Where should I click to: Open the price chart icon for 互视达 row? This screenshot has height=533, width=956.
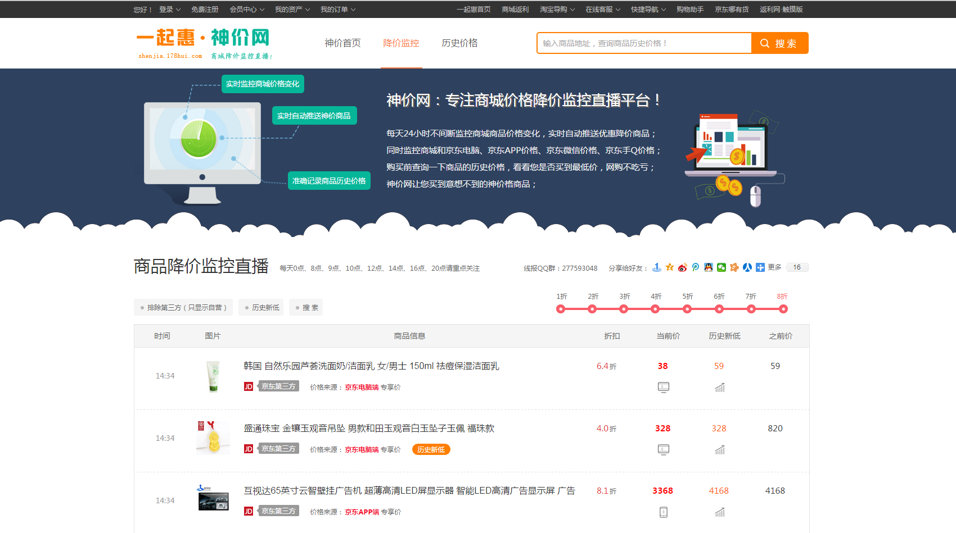(720, 512)
